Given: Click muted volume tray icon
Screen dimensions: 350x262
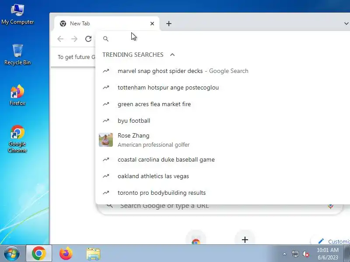Looking at the screenshot, I should tap(306, 254).
